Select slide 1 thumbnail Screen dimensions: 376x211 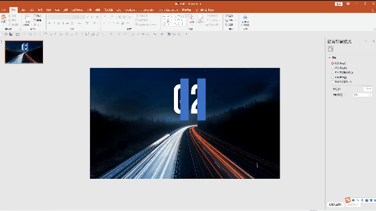[x=24, y=52]
